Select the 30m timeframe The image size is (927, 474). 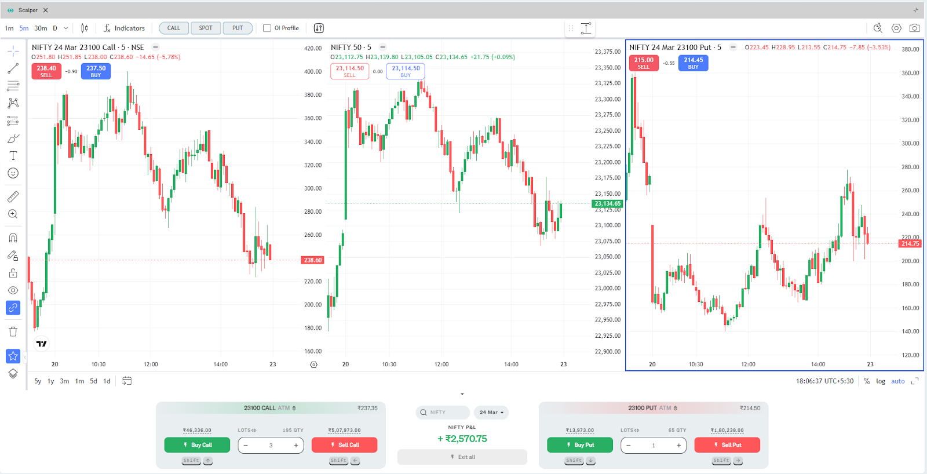point(41,28)
